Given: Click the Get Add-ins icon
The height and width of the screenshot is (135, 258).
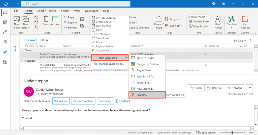Looking at the screenshot, I should 245,19.
